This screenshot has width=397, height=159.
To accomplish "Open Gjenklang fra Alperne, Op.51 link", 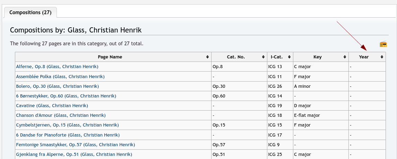I will click(74, 154).
